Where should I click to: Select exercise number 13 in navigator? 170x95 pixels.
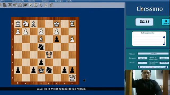tap(160, 67)
